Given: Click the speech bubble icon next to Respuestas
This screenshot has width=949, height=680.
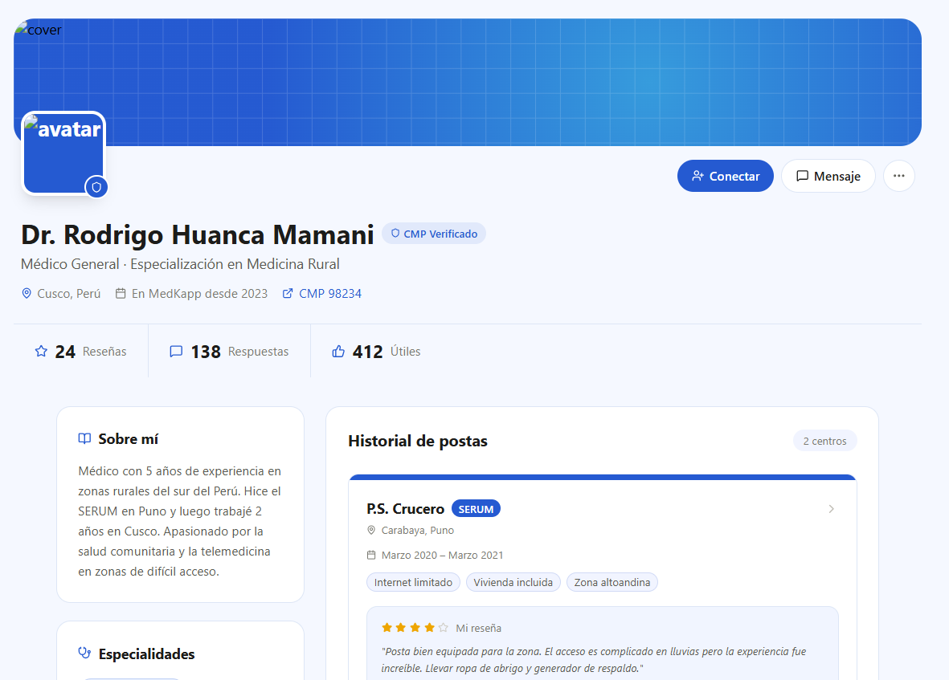Looking at the screenshot, I should (x=176, y=351).
